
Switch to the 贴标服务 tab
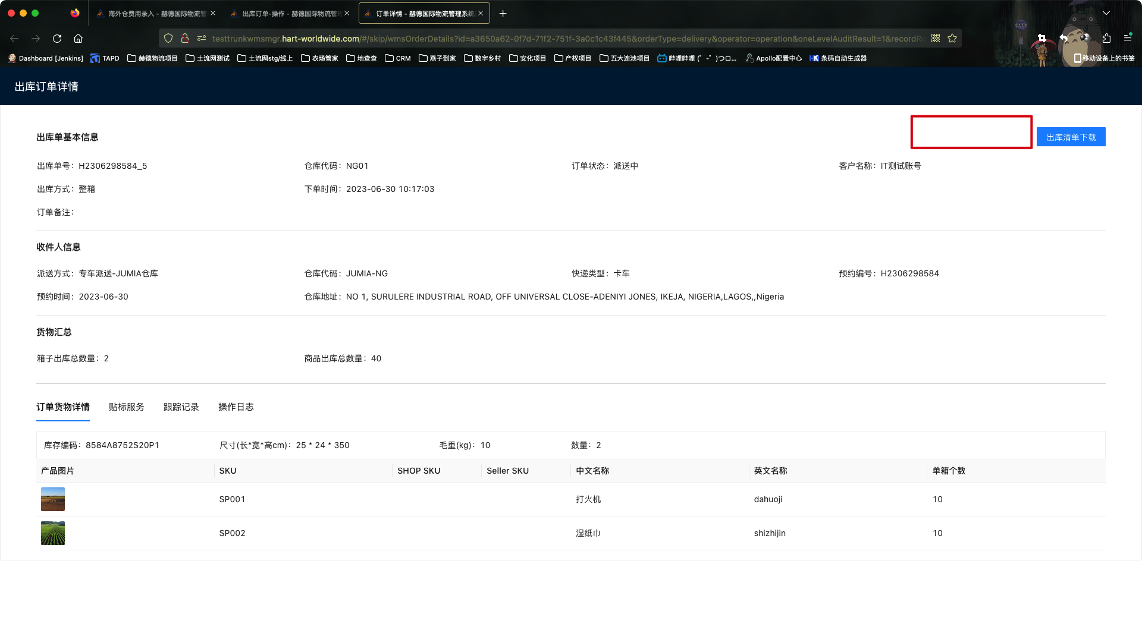pyautogui.click(x=126, y=407)
